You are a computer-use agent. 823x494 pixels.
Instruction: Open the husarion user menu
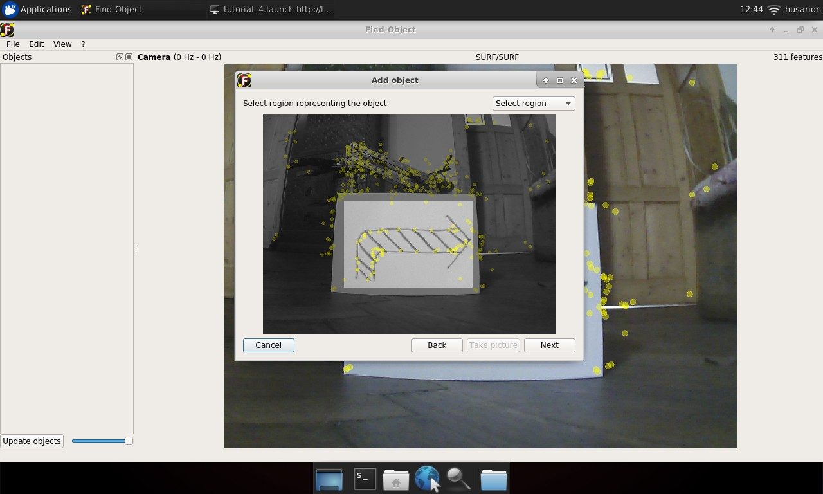click(802, 10)
